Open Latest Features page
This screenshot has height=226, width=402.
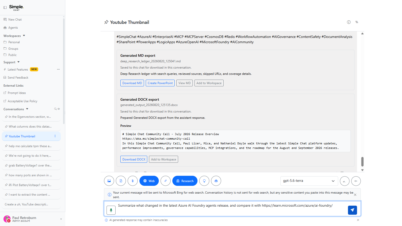[18, 70]
